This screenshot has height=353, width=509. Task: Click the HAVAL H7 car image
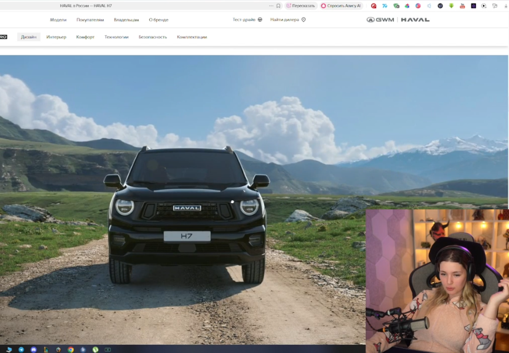(187, 215)
